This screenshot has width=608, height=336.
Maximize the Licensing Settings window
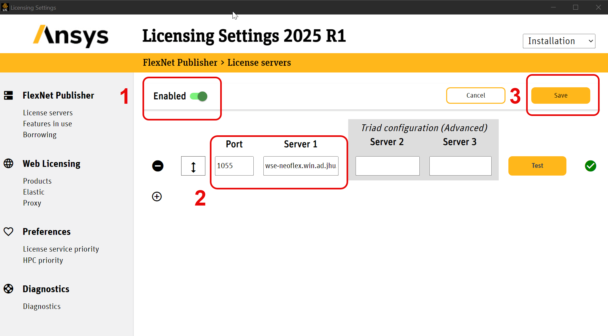(x=575, y=7)
